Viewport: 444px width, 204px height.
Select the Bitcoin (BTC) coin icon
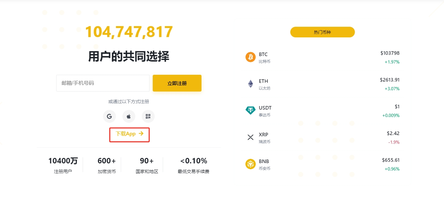250,57
